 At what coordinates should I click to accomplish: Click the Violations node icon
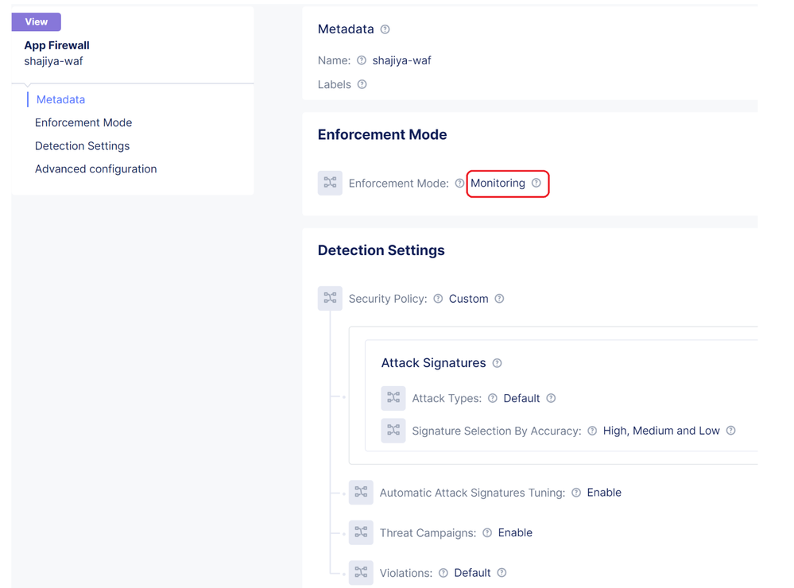(361, 572)
